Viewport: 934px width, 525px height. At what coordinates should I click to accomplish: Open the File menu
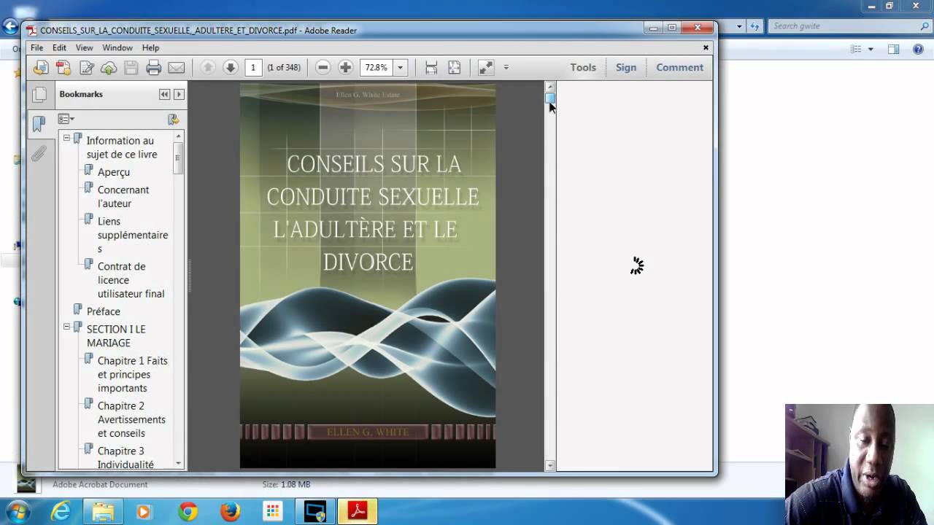[x=36, y=47]
